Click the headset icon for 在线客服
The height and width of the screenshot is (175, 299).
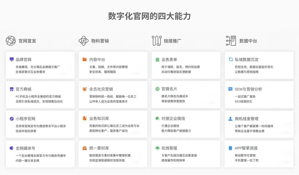click(x=157, y=148)
